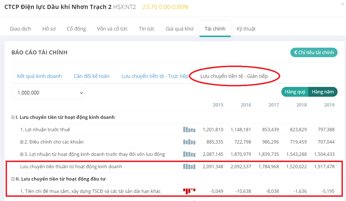This screenshot has height=201, width=346.
Task: Click the Chỉ tiêu tài chính button
Action: 314,52
